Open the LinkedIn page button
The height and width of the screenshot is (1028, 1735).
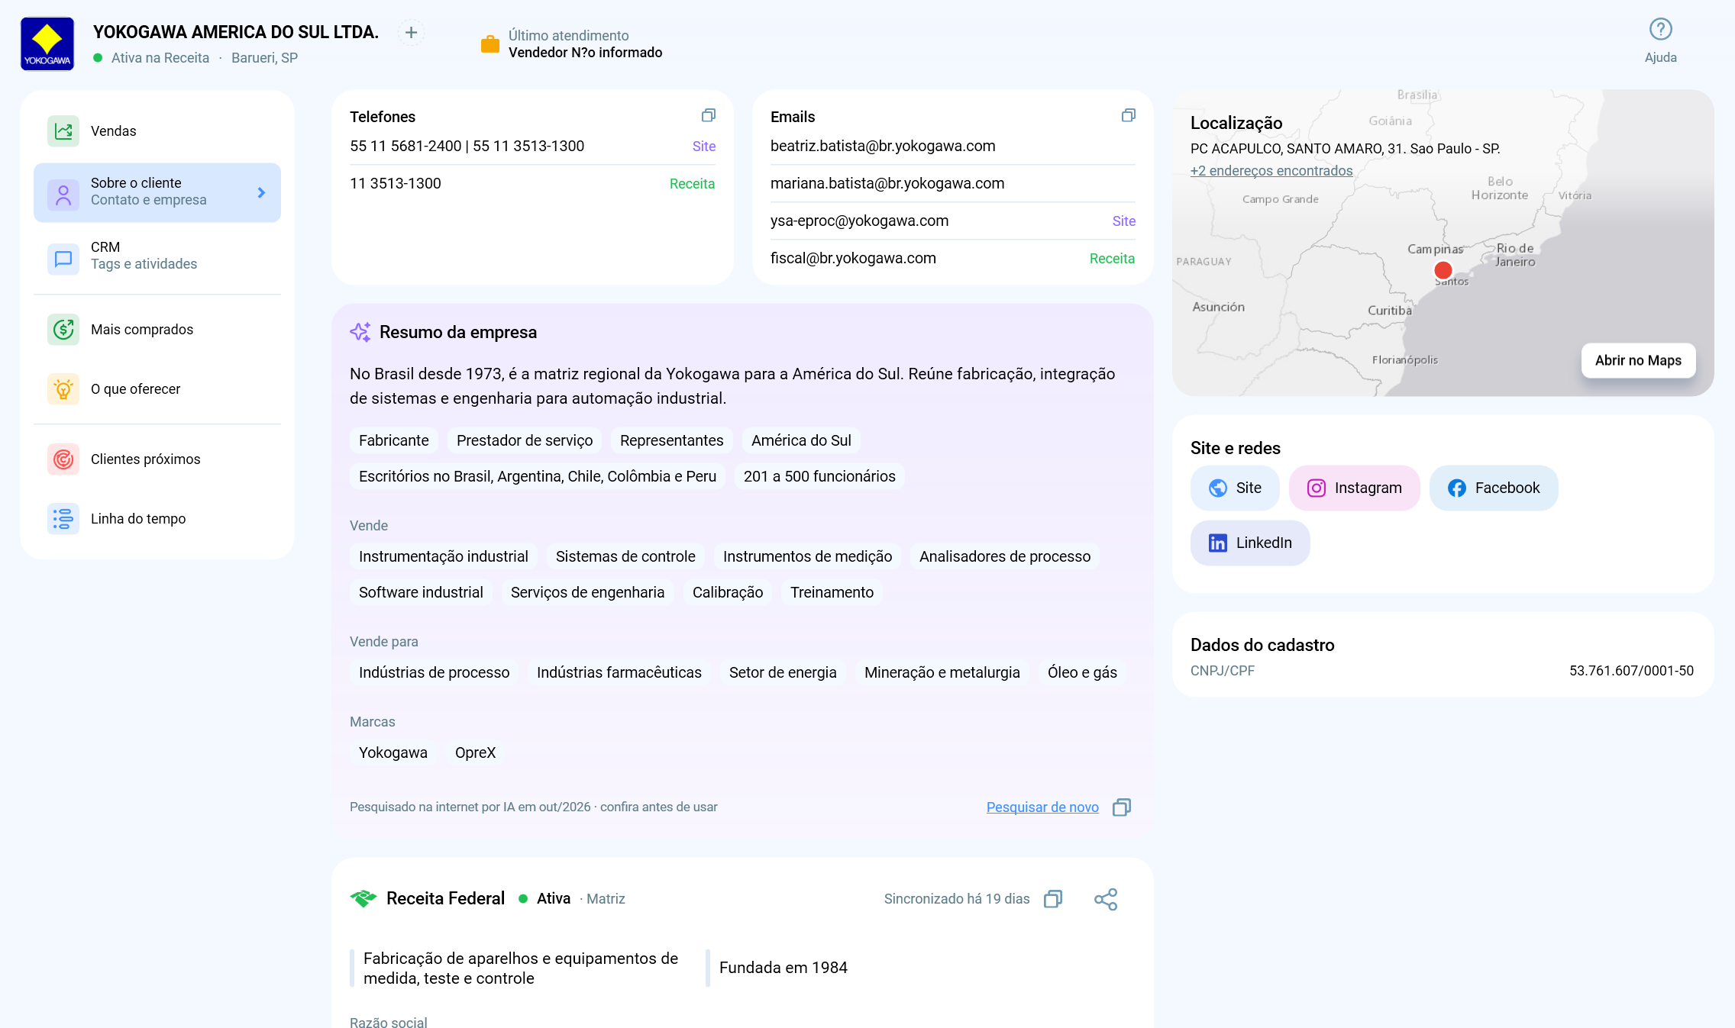point(1250,543)
